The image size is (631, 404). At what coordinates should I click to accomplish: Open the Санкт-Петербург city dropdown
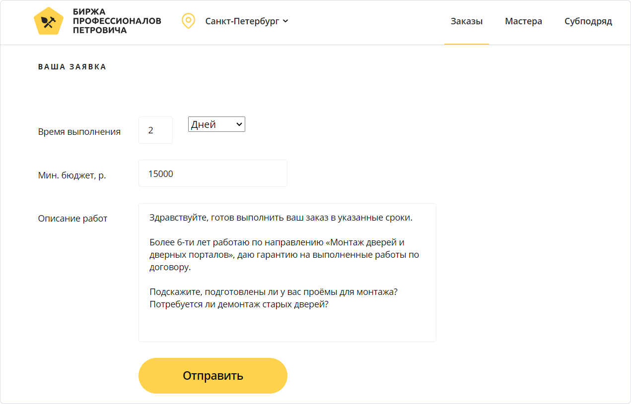[x=247, y=21]
